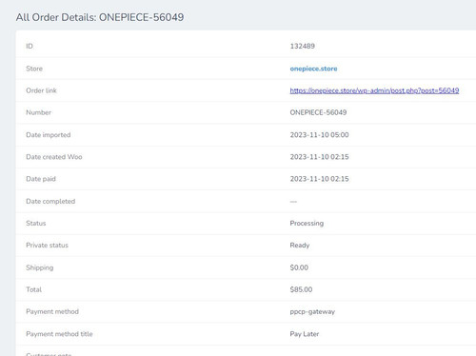Screen dimensions: 476x356
Task: Click the Status row label
Action: click(36, 223)
